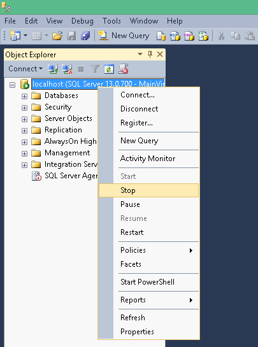
Task: Select the Replication tree item
Action: 63,130
